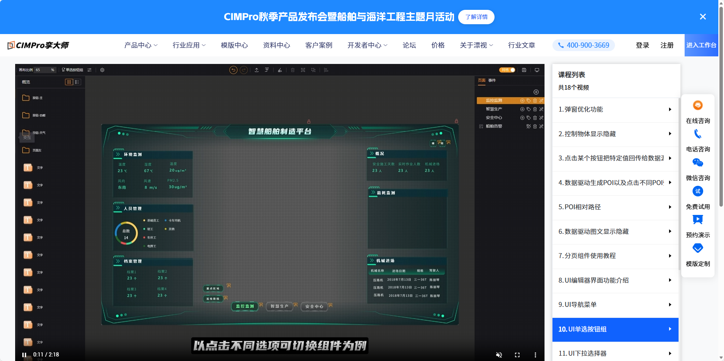Expand the 产品中心 dropdown menu

pos(141,45)
